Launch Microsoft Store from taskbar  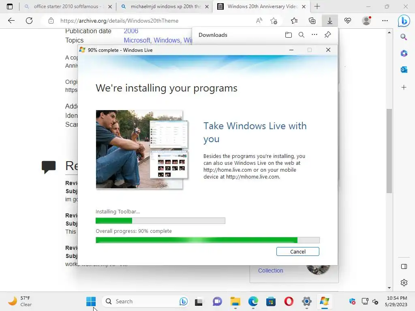[271, 301]
